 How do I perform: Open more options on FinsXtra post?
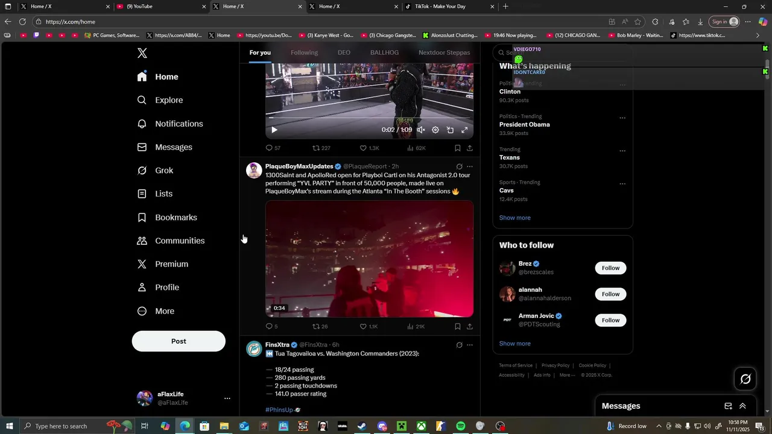[470, 345]
